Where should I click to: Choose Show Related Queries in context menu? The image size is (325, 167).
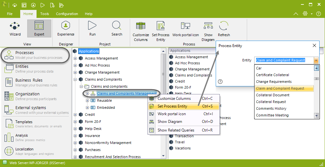[184, 130]
